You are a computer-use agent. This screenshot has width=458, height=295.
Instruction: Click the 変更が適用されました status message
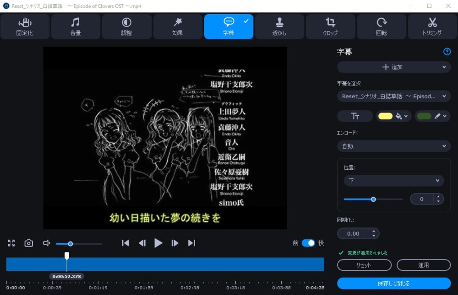click(367, 252)
